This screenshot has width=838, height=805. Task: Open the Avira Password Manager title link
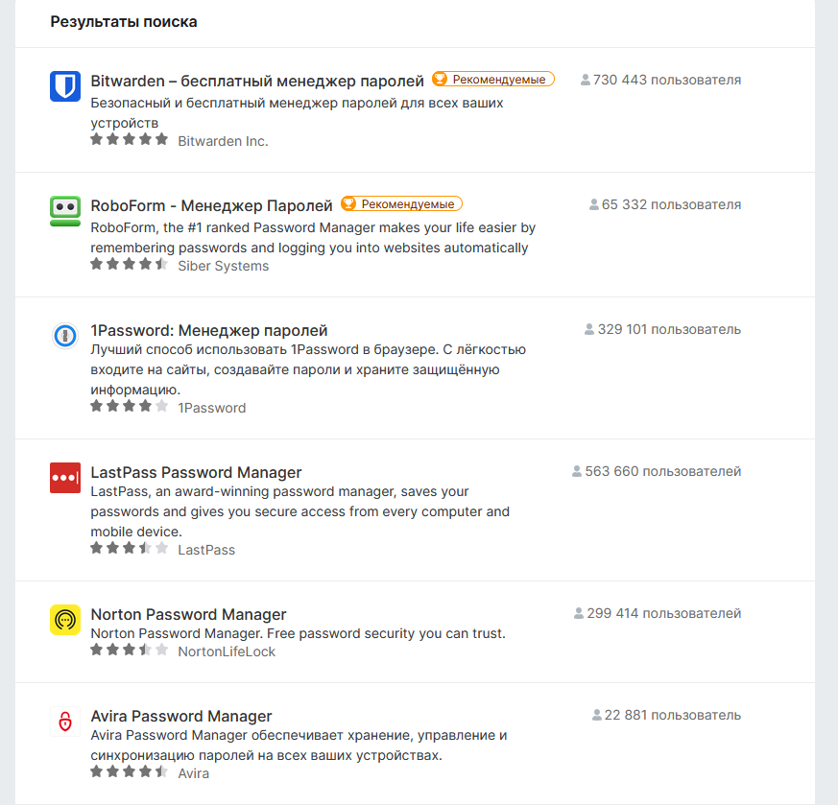(x=181, y=716)
